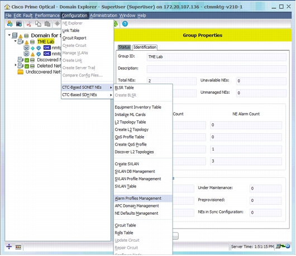Viewport: 296px width, 256px height.
Task: Click the server rack toolbar icon
Action: coord(18,24)
